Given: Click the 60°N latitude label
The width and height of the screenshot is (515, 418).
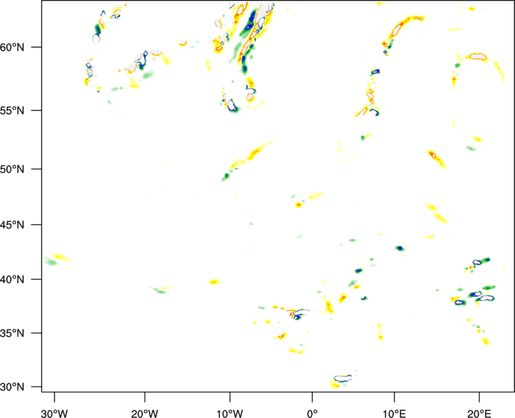Looking at the screenshot, I should [12, 47].
